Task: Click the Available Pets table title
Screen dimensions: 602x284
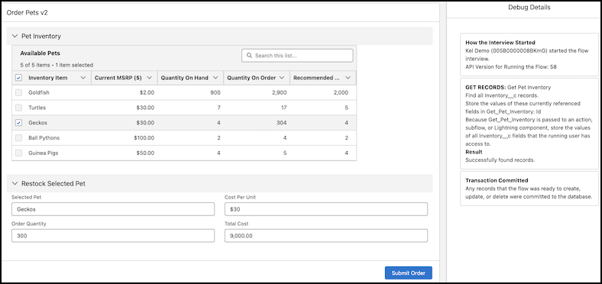Action: tap(40, 53)
